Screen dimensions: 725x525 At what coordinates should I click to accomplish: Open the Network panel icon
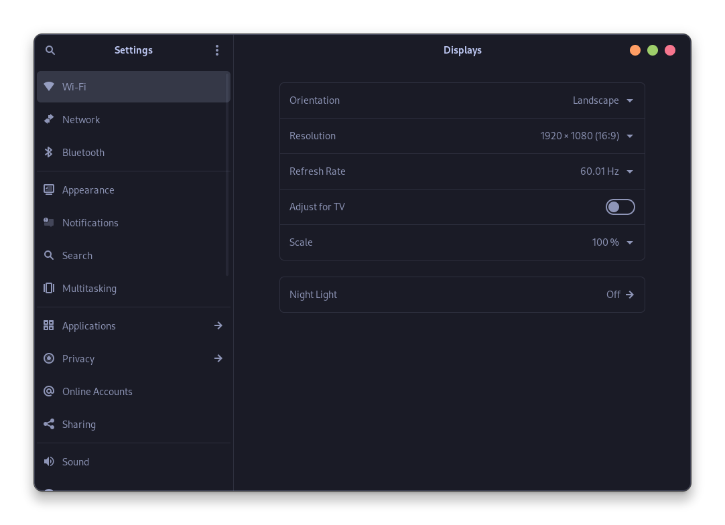click(x=49, y=119)
